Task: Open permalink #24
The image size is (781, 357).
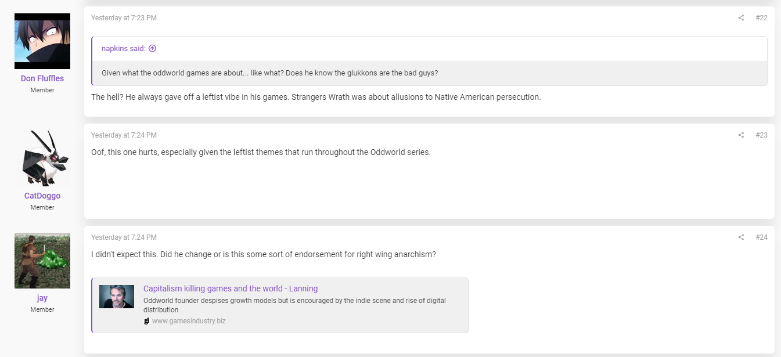Action: 761,237
